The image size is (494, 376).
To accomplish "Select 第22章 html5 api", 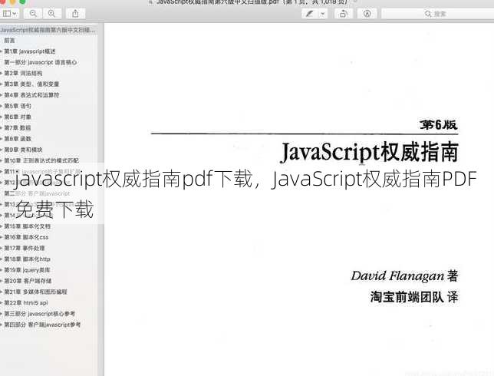I will pos(26,303).
